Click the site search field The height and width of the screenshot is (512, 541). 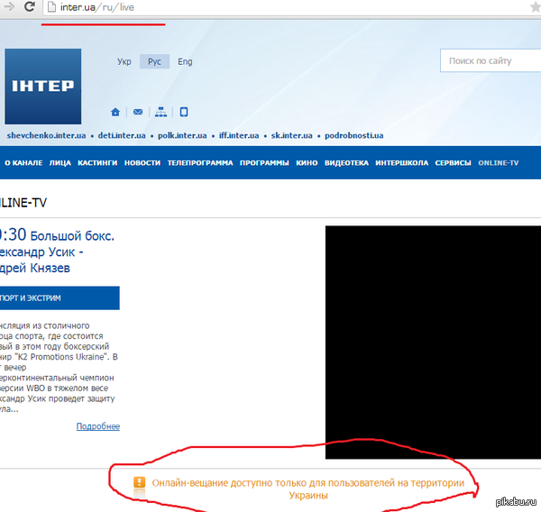(x=491, y=61)
